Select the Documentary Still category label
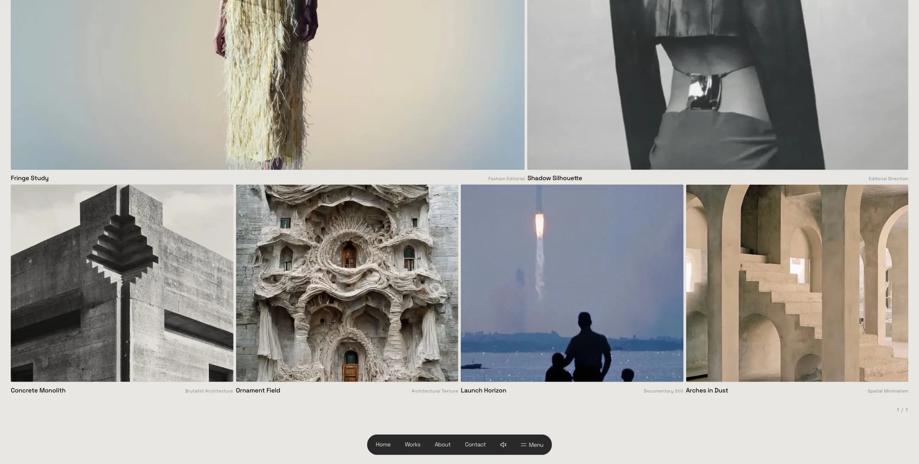The width and height of the screenshot is (919, 464). pos(663,391)
